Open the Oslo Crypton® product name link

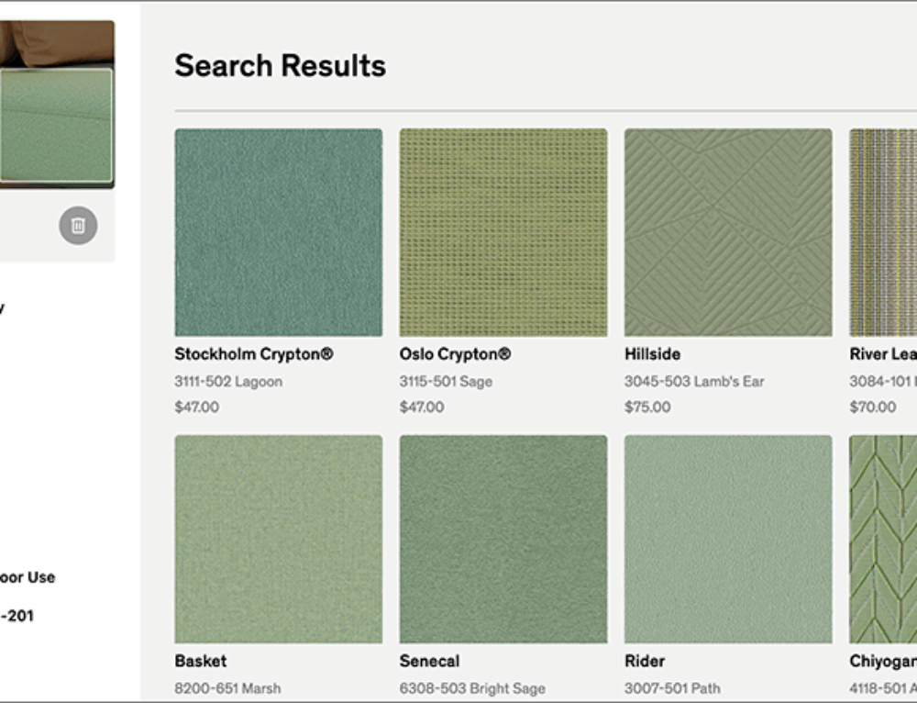click(x=455, y=354)
